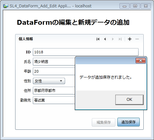The width and height of the screenshot is (154, 140).
Task: Click the 勤務先 field with 著述業
Action: [x=54, y=100]
